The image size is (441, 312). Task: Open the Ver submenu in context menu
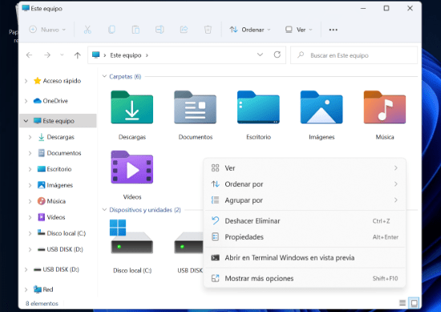pyautogui.click(x=305, y=168)
